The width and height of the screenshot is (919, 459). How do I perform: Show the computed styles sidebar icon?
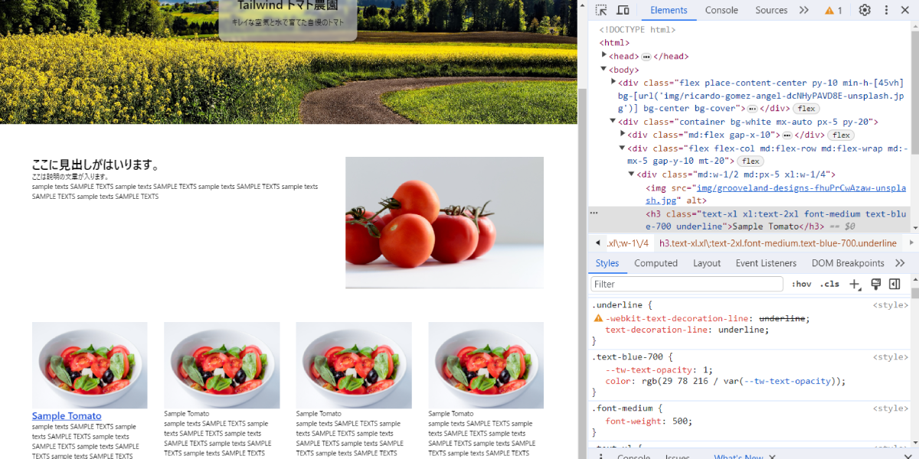tap(894, 284)
